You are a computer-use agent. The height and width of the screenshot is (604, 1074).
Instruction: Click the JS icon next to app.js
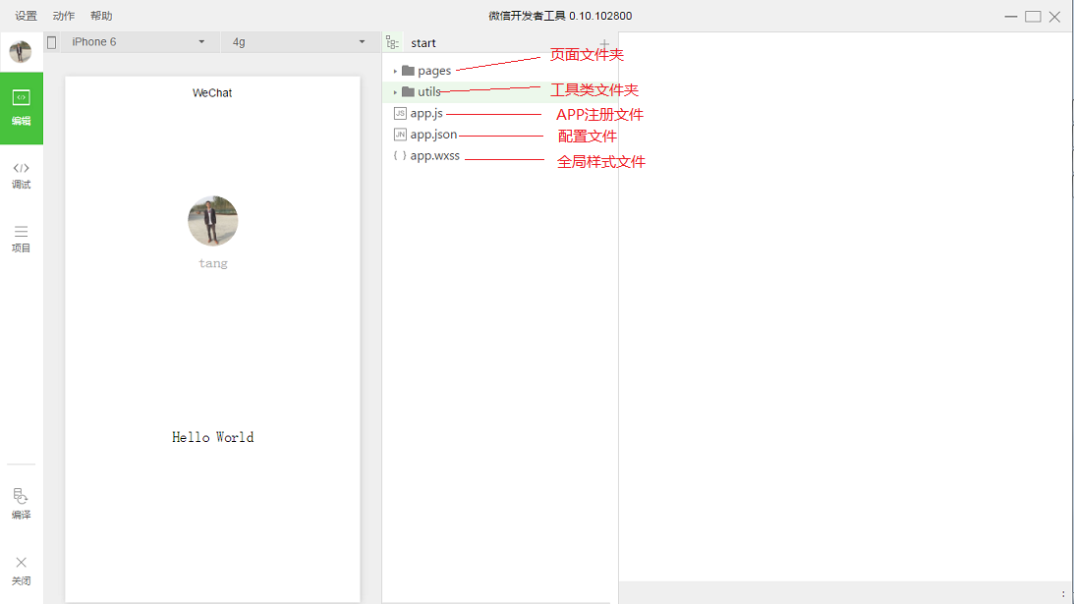(x=399, y=113)
